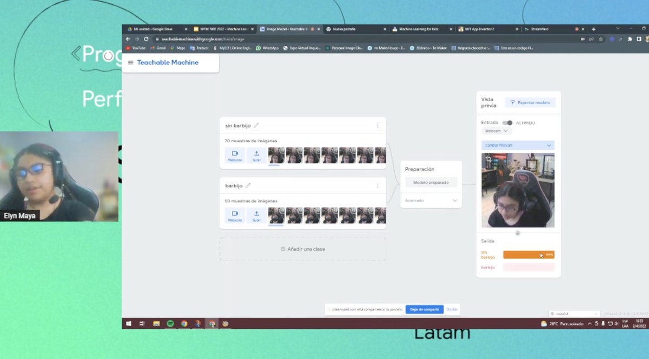Click 'Exportar modelo' button

[x=530, y=102]
